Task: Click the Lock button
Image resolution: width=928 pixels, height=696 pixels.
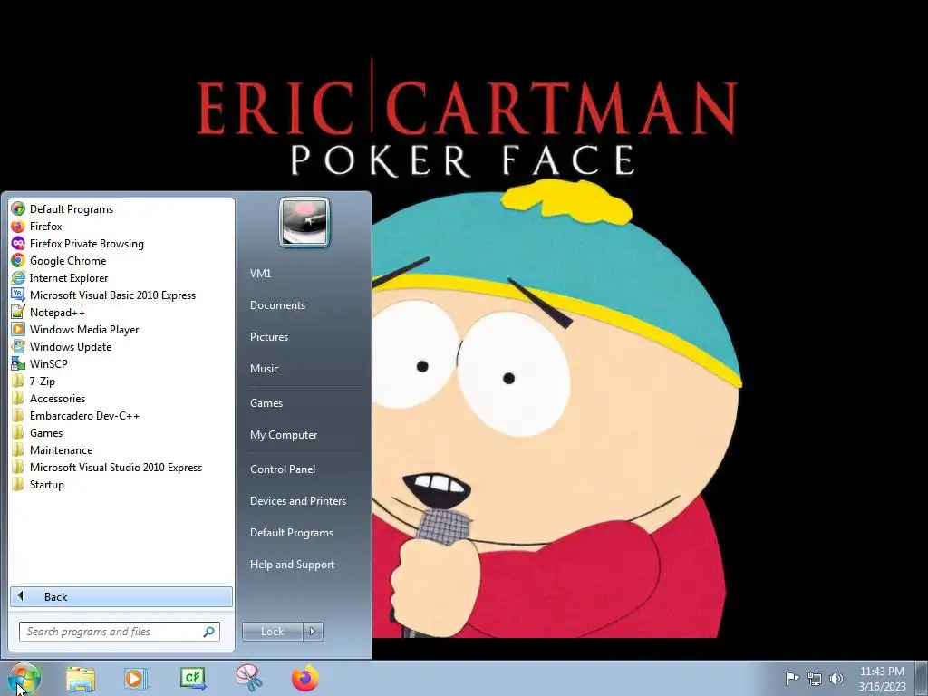Action: [272, 632]
